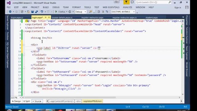Click the scroll-down arrow of the editor scrollbar
197x111 pixels.
pos(183,94)
